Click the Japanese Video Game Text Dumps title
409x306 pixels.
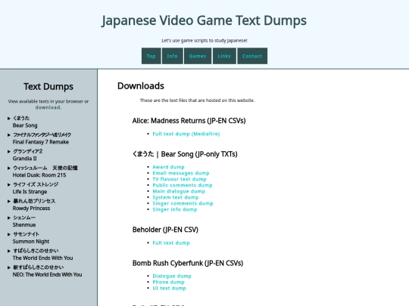tap(204, 20)
